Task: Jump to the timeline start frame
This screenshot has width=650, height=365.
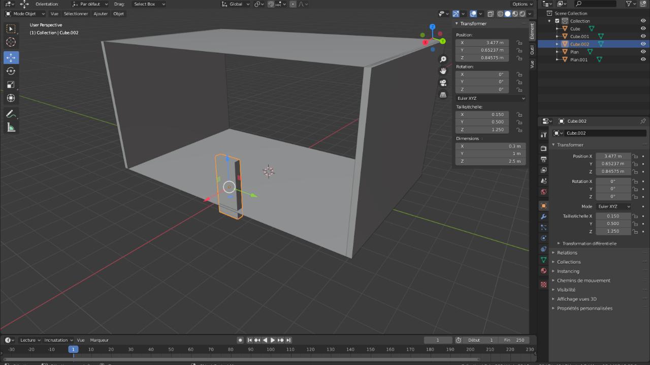Action: pos(249,340)
